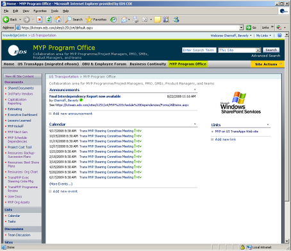Screen dimensions: 291x251
Task: Click the Mail envelope icon
Action: click(124, 20)
